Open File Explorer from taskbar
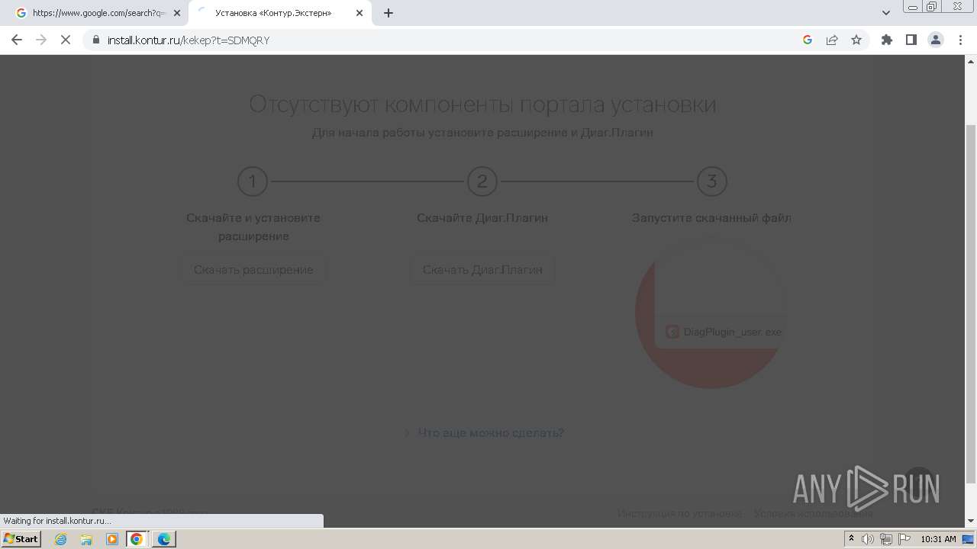Viewport: 977px width, 549px height. click(86, 539)
